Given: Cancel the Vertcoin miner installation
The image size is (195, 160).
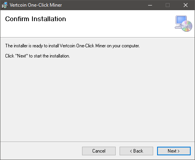Looking at the screenshot, I should [x=99, y=151].
